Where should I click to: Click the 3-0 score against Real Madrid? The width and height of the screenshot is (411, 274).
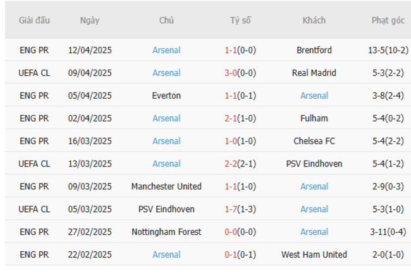pos(231,73)
